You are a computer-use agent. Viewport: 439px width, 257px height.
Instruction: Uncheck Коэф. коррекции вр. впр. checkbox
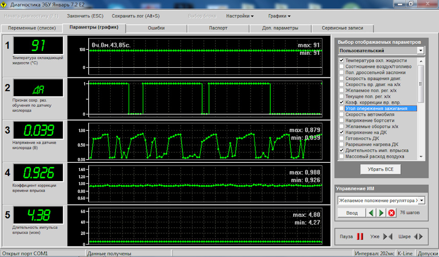342,102
